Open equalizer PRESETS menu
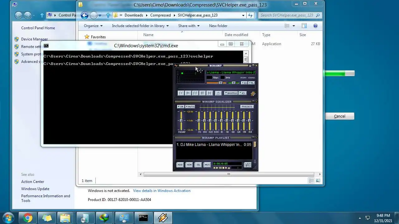 247,107
